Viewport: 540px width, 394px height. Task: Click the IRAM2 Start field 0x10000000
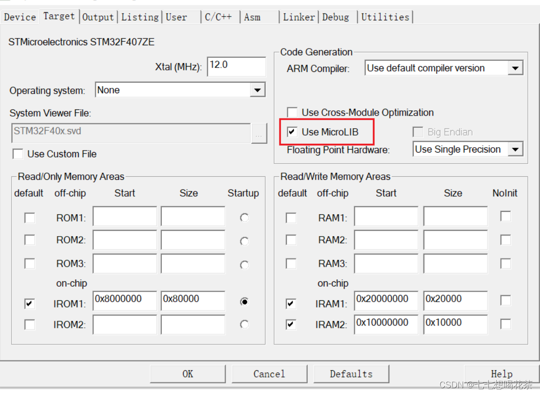[x=386, y=324]
